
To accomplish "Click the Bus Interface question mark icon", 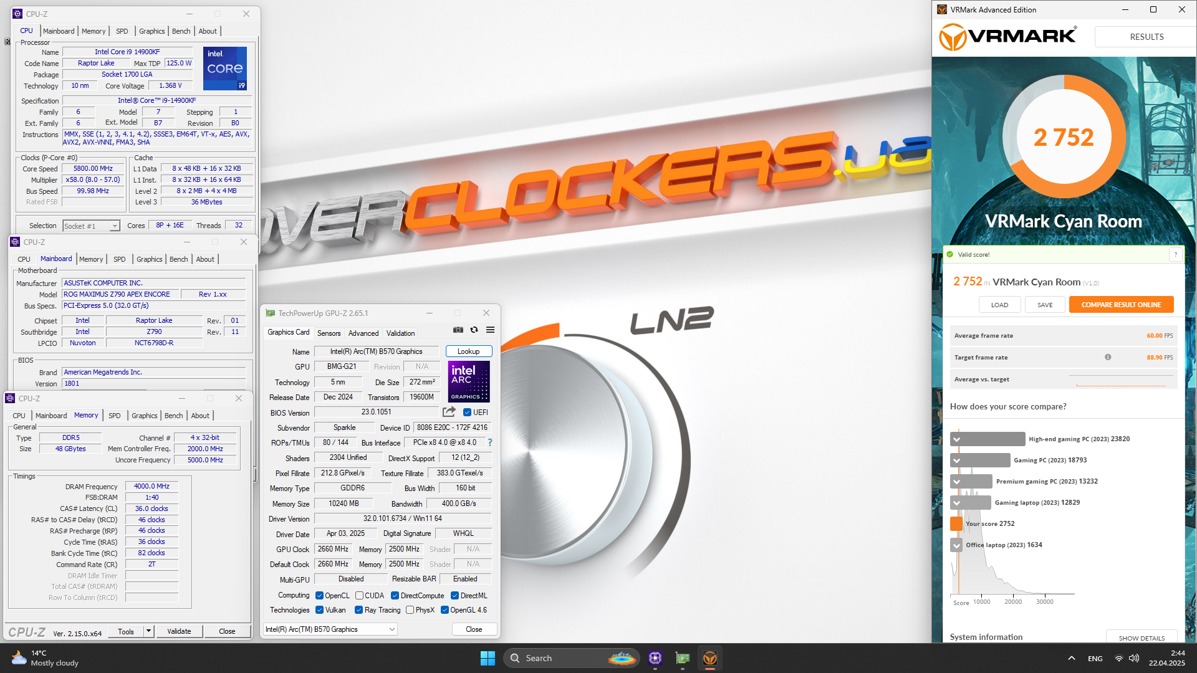I will pyautogui.click(x=490, y=442).
